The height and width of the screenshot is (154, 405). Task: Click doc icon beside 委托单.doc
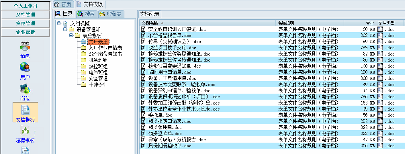144,115
